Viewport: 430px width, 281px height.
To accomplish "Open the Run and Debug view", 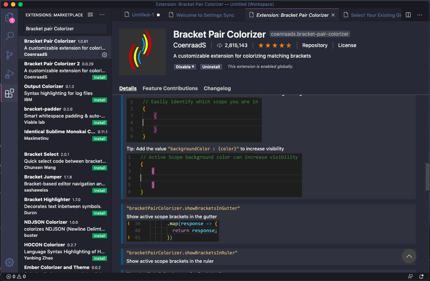I will (10, 74).
